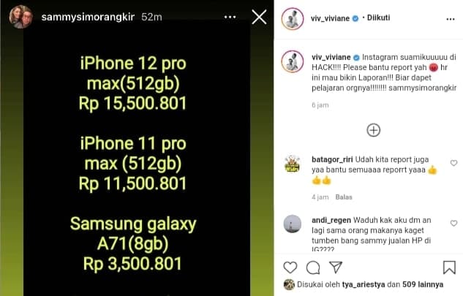Screen dimensions: 463x296
Task: View the 509 lainnya likes list
Action: coord(423,284)
